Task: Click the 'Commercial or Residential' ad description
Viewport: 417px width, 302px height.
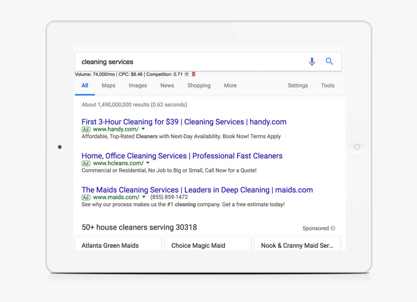Action: pyautogui.click(x=169, y=171)
